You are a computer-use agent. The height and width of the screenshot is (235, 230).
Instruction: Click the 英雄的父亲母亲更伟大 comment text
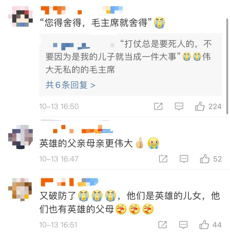[x=86, y=144]
